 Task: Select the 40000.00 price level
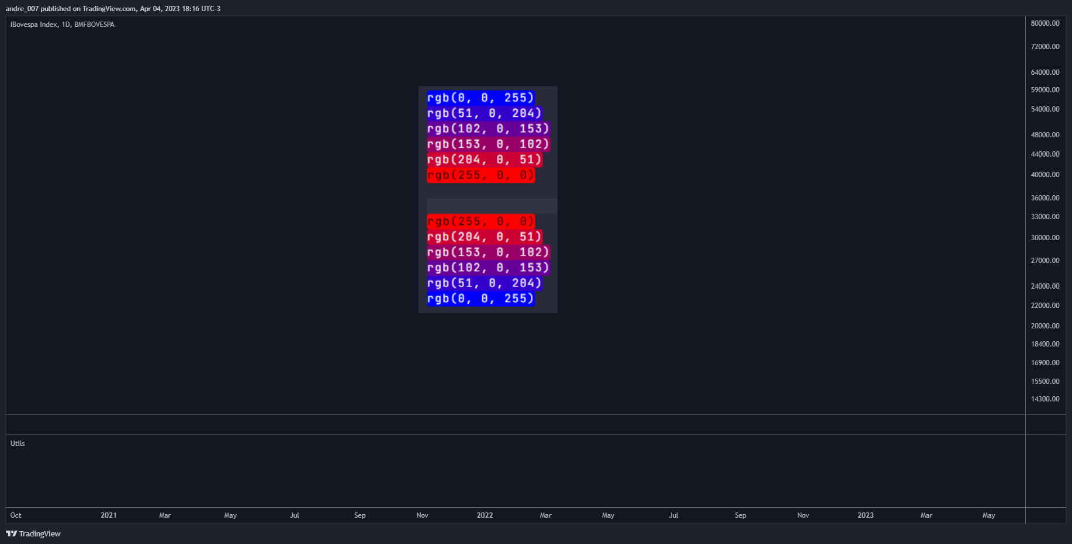click(x=1045, y=175)
